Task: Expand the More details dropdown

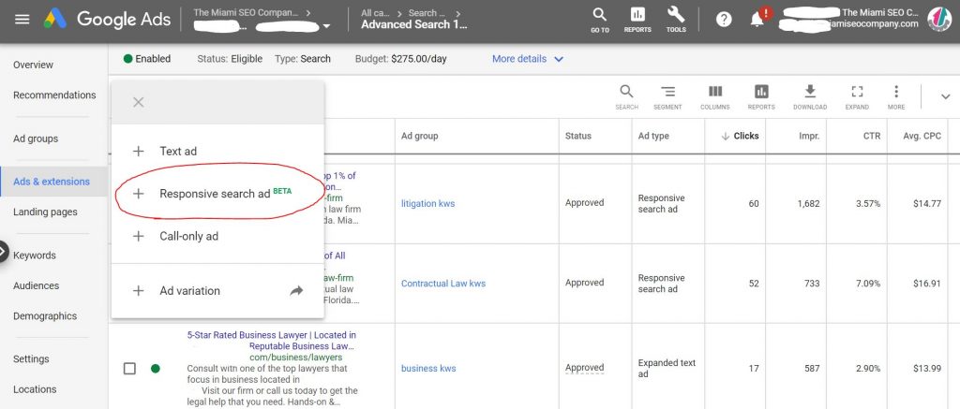Action: click(x=528, y=59)
